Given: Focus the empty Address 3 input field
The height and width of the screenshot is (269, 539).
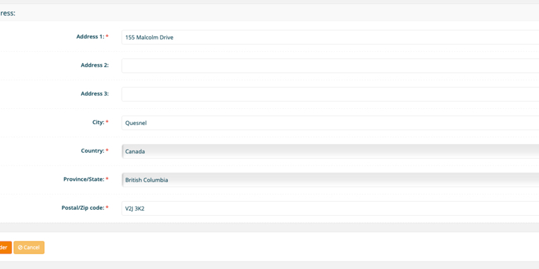Looking at the screenshot, I should click(330, 94).
